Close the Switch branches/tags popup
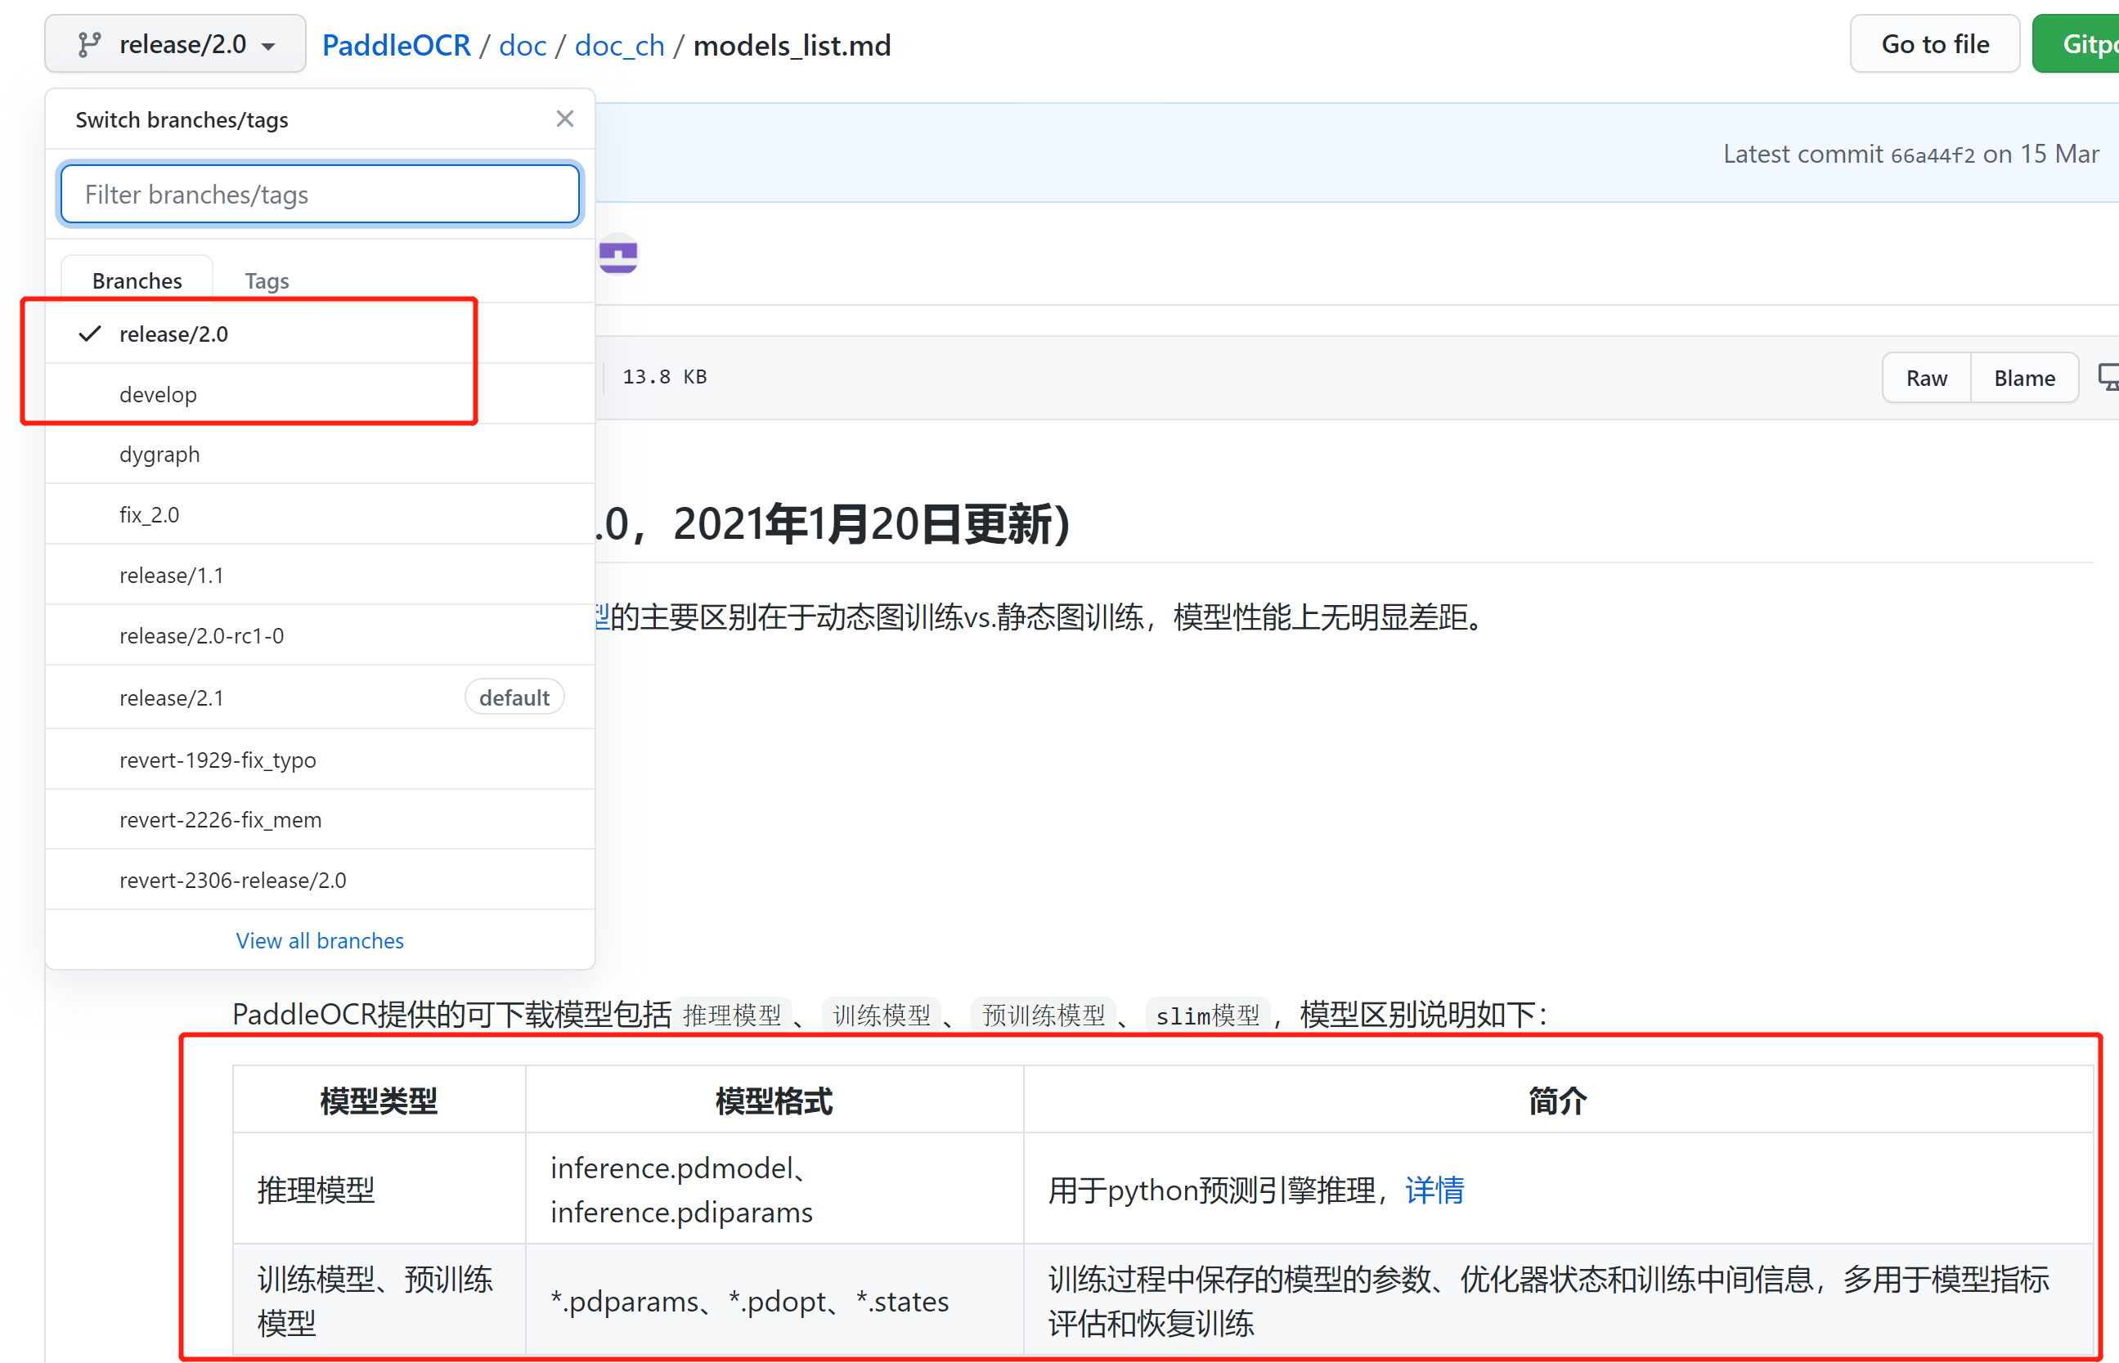This screenshot has width=2119, height=1363. (565, 119)
